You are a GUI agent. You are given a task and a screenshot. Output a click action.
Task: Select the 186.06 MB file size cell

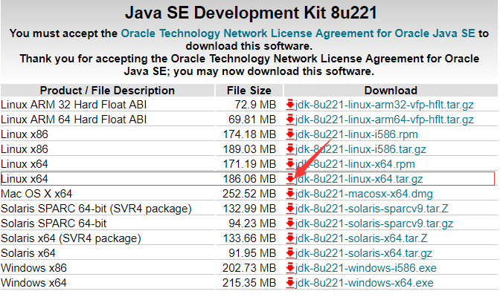pyautogui.click(x=251, y=178)
